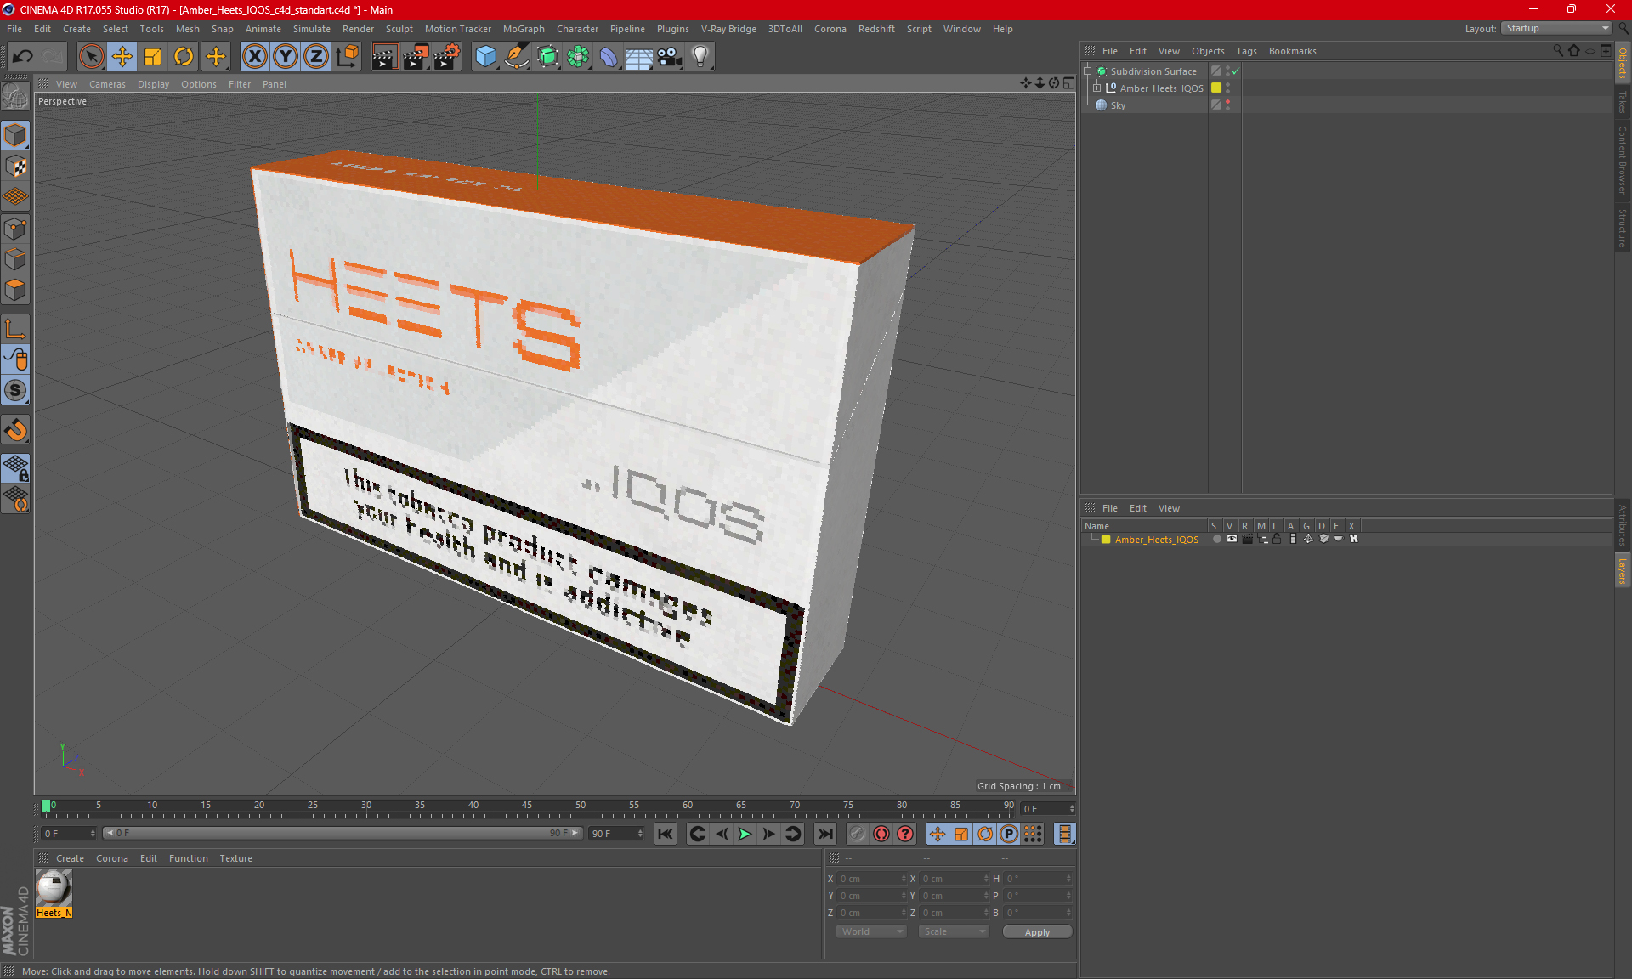Toggle solo dot for Amber_Heets_IQOS layer
Viewport: 1632px width, 979px height.
tap(1216, 539)
